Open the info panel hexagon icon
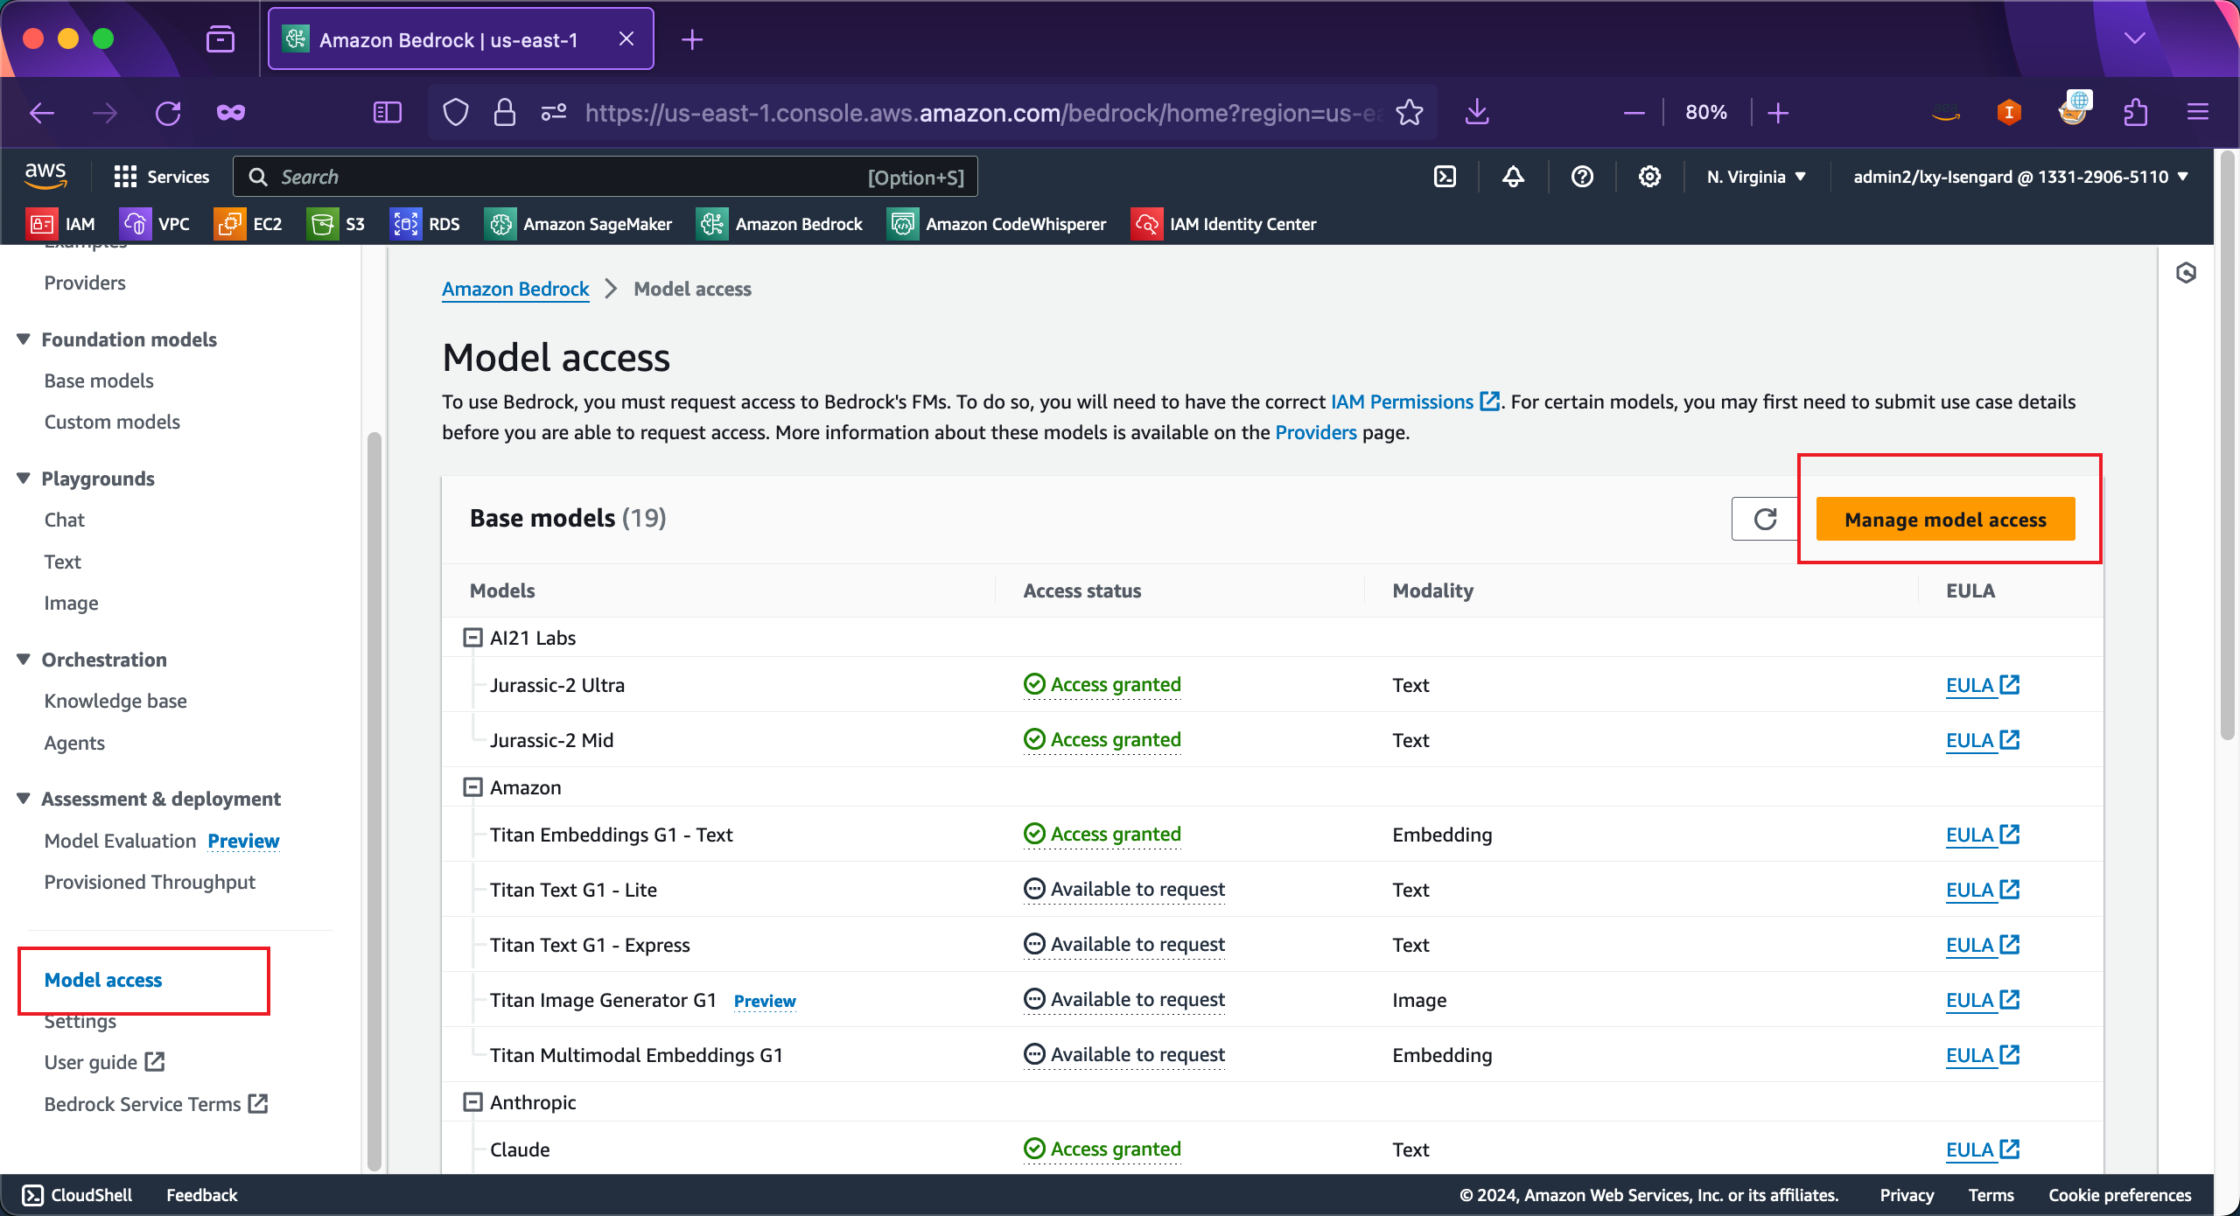 pyautogui.click(x=2186, y=273)
